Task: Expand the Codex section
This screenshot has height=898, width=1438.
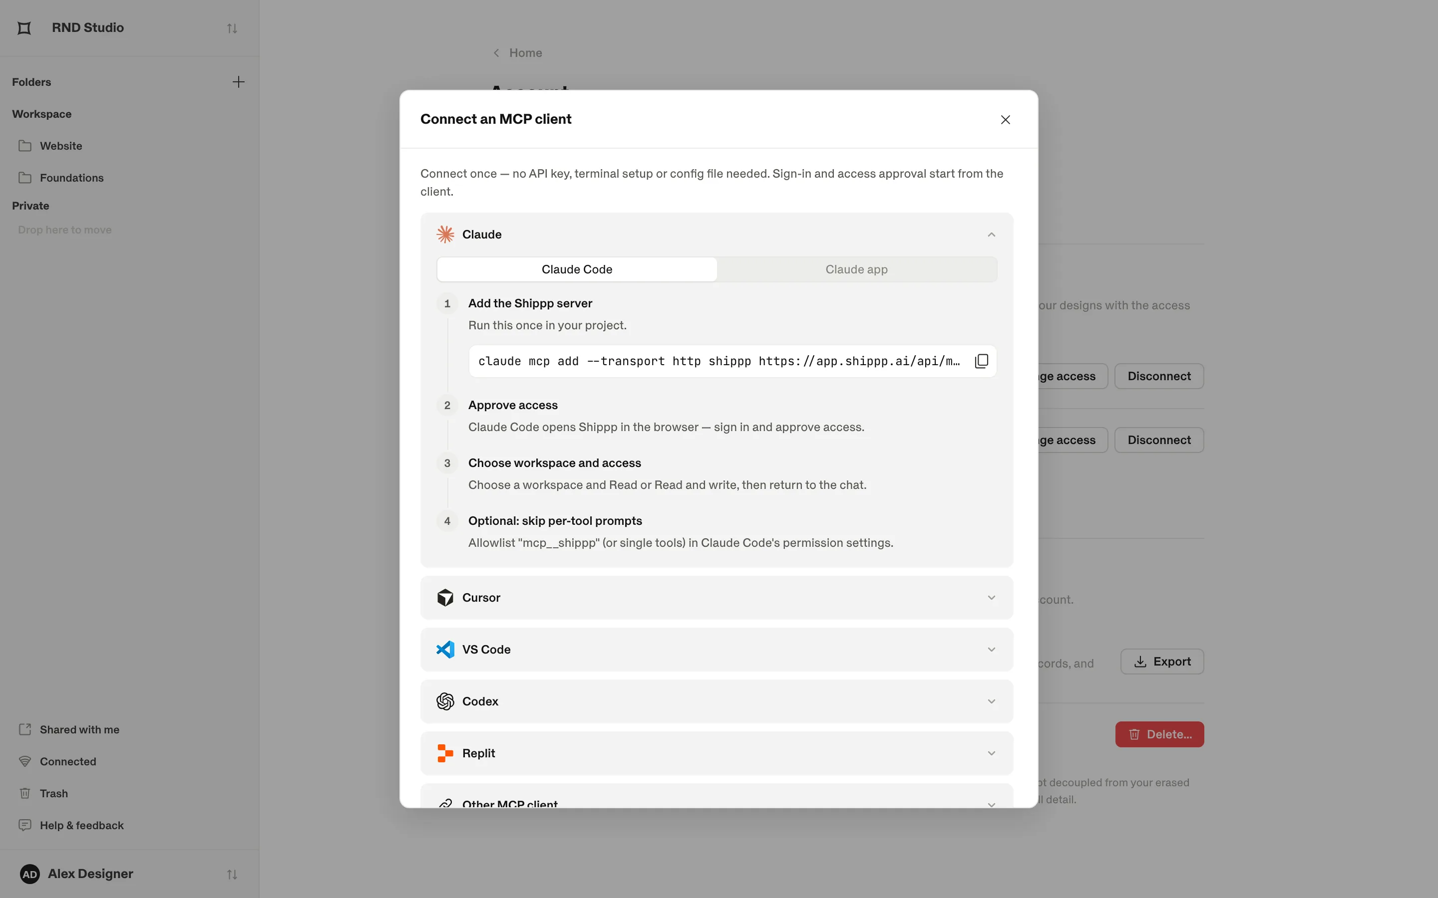Action: (717, 701)
